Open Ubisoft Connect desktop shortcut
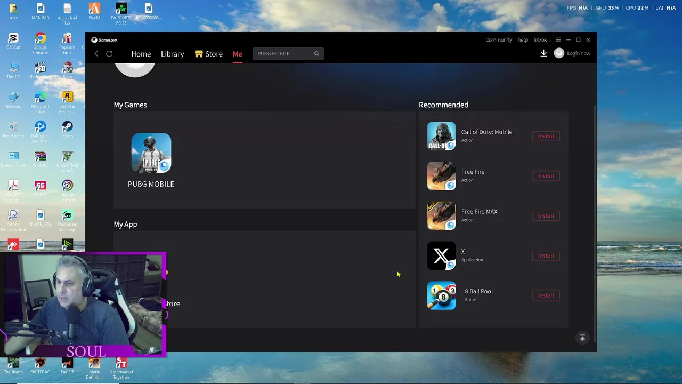This screenshot has height=384, width=682. coord(67,191)
